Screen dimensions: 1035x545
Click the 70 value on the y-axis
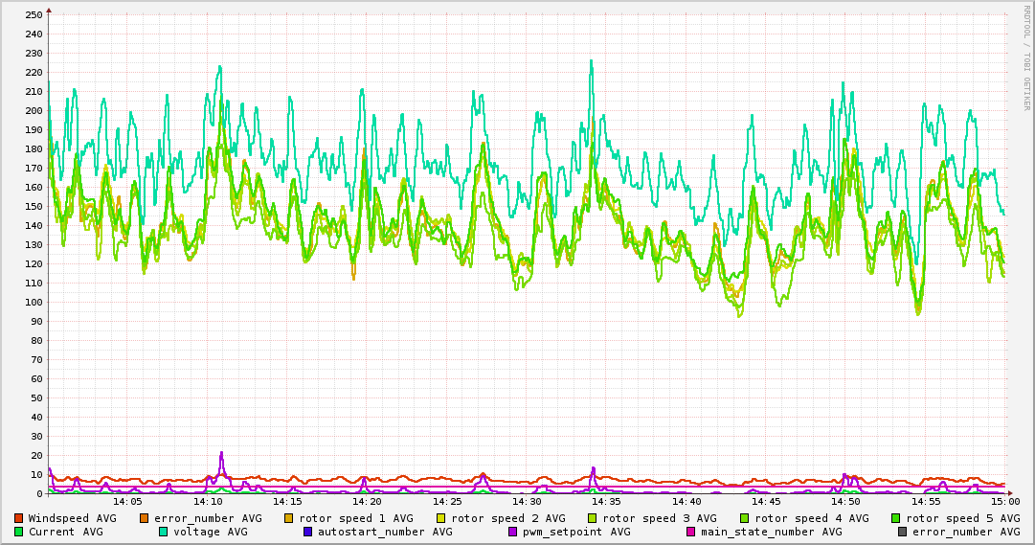click(36, 360)
